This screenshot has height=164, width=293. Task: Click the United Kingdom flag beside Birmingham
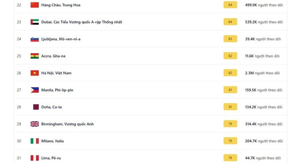[35, 124]
